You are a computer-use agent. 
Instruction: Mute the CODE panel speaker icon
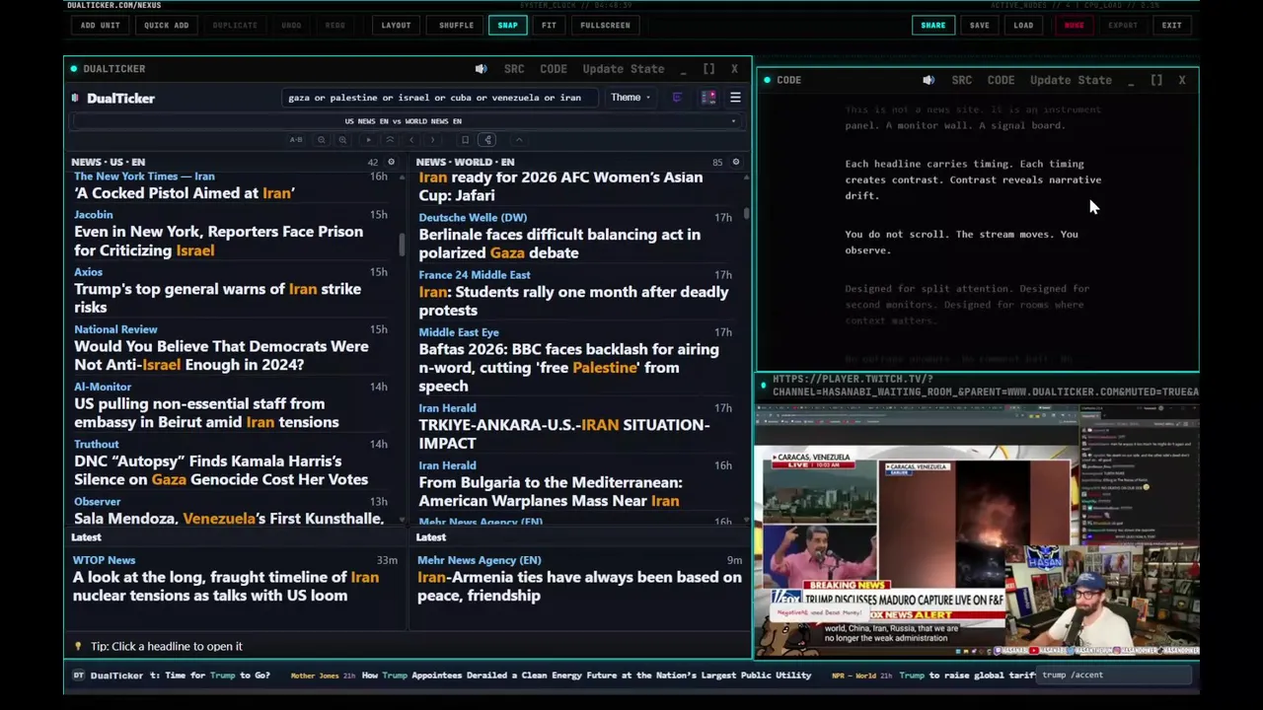929,80
